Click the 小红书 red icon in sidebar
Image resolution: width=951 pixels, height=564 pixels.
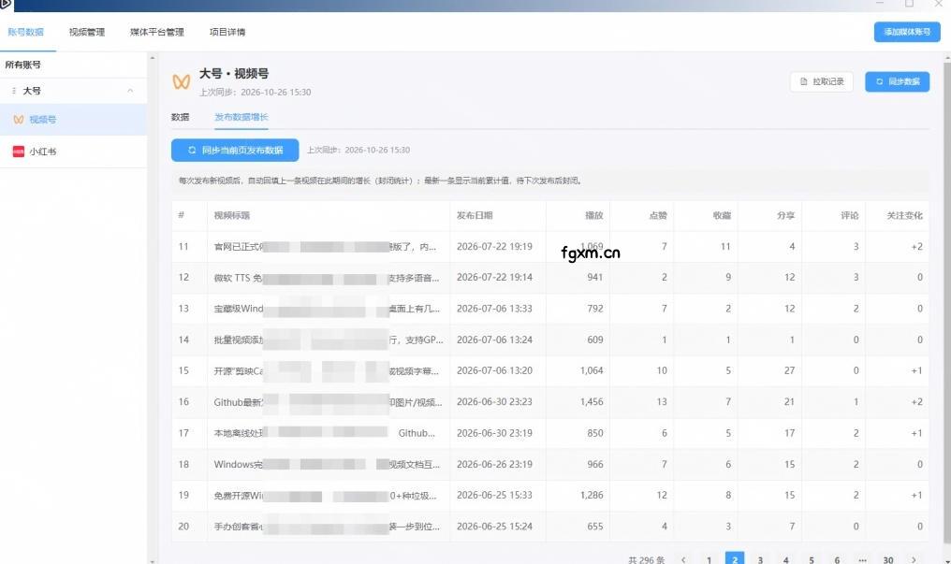tap(19, 152)
